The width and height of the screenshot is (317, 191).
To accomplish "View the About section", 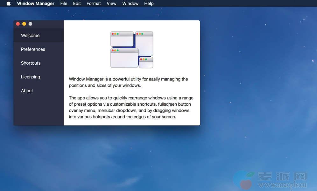I will (27, 91).
